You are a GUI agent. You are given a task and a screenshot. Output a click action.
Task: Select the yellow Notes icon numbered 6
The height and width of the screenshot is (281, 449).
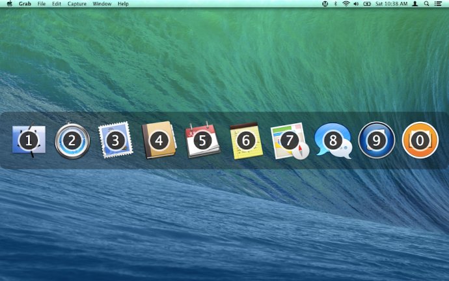point(246,140)
